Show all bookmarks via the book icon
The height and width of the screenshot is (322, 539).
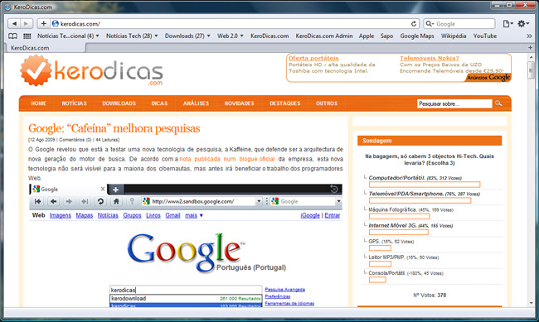coord(12,36)
